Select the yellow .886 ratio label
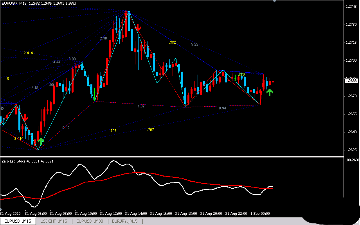 coord(241,74)
